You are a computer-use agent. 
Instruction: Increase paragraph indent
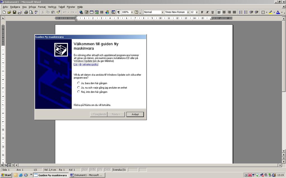click(256, 12)
